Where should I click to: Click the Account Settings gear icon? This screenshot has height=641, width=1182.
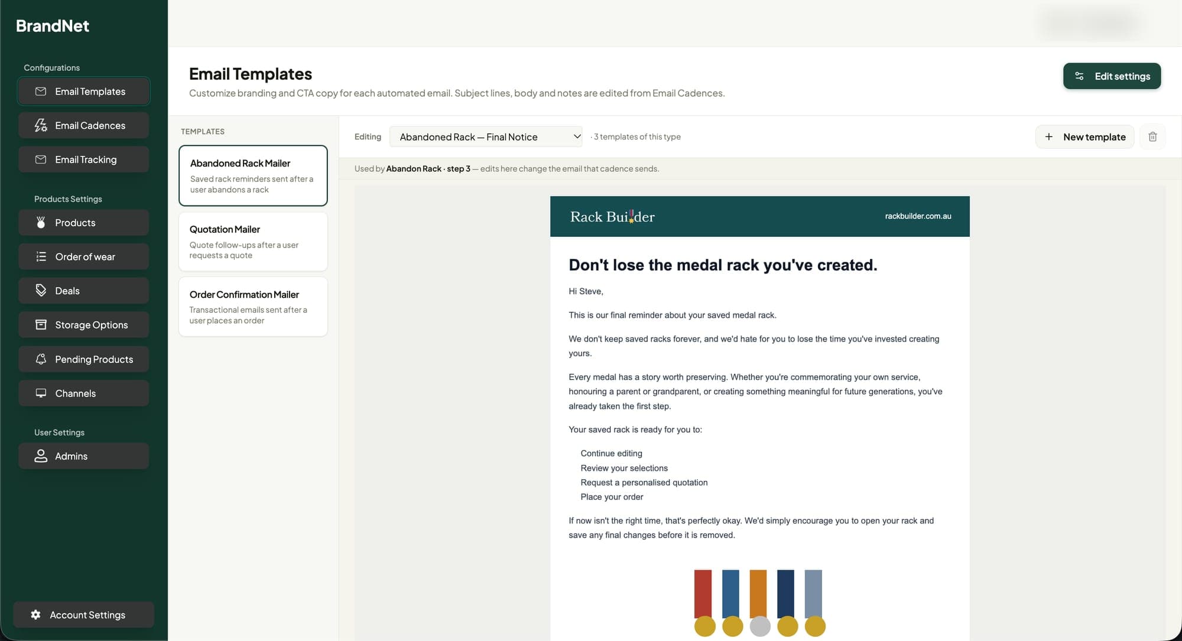click(x=35, y=615)
